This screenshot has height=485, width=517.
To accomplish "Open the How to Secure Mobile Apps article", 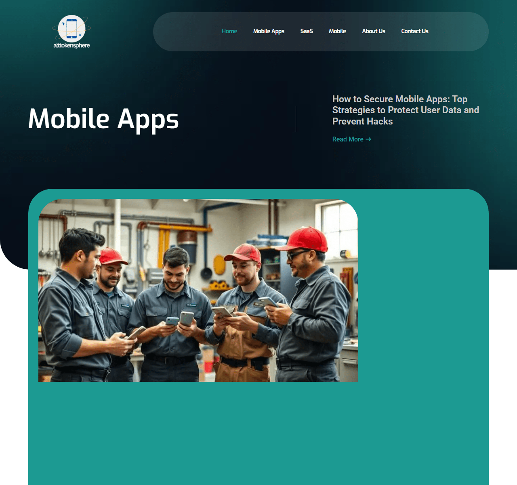I will pyautogui.click(x=405, y=110).
